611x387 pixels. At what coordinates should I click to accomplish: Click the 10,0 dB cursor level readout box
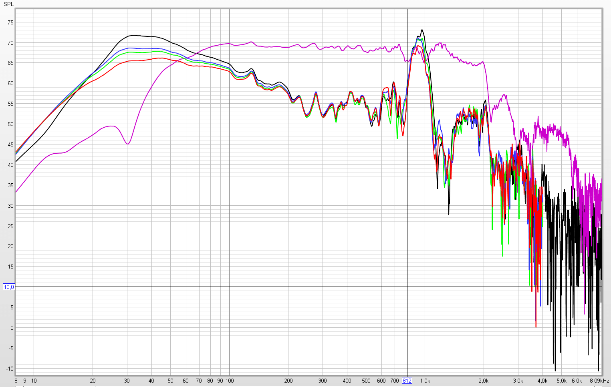tap(9, 287)
